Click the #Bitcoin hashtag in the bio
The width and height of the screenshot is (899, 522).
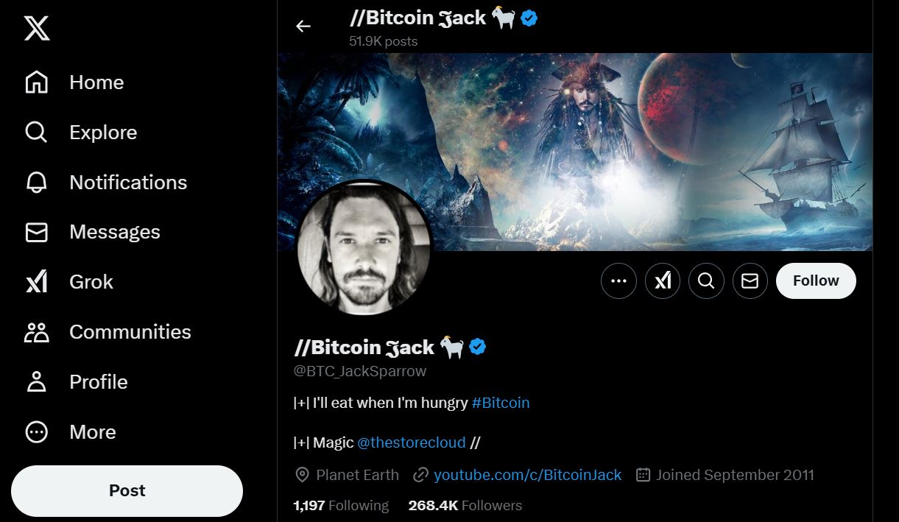click(x=501, y=403)
